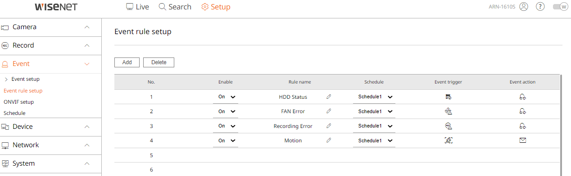Click the user account icon
Image resolution: width=571 pixels, height=176 pixels.
[x=523, y=7]
